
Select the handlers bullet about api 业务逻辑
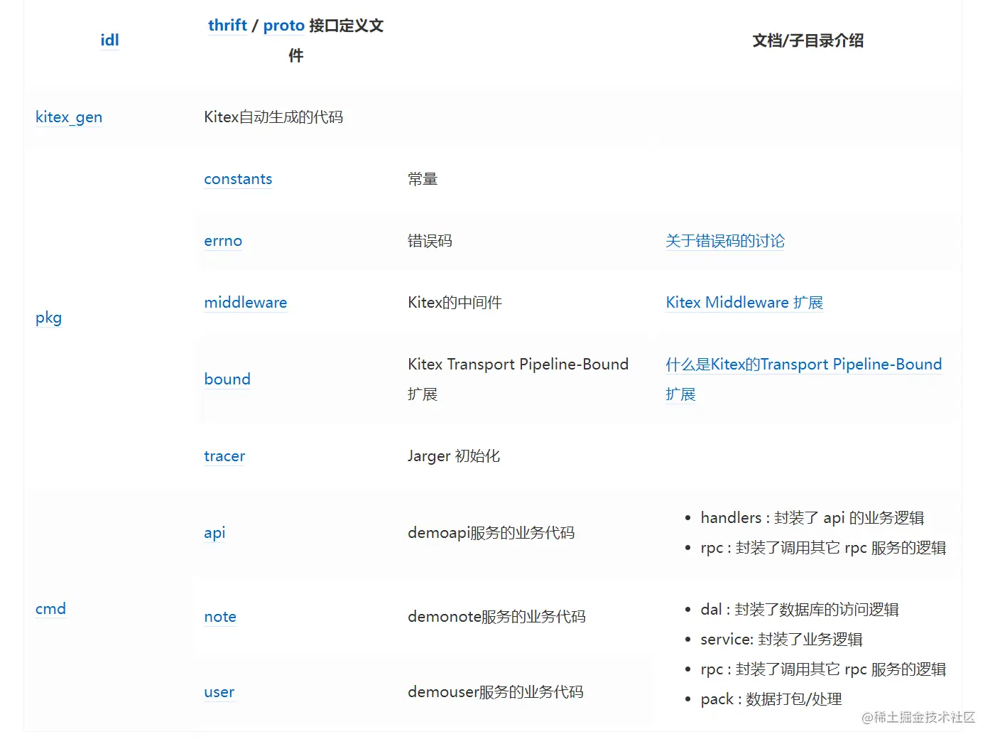[x=812, y=518]
